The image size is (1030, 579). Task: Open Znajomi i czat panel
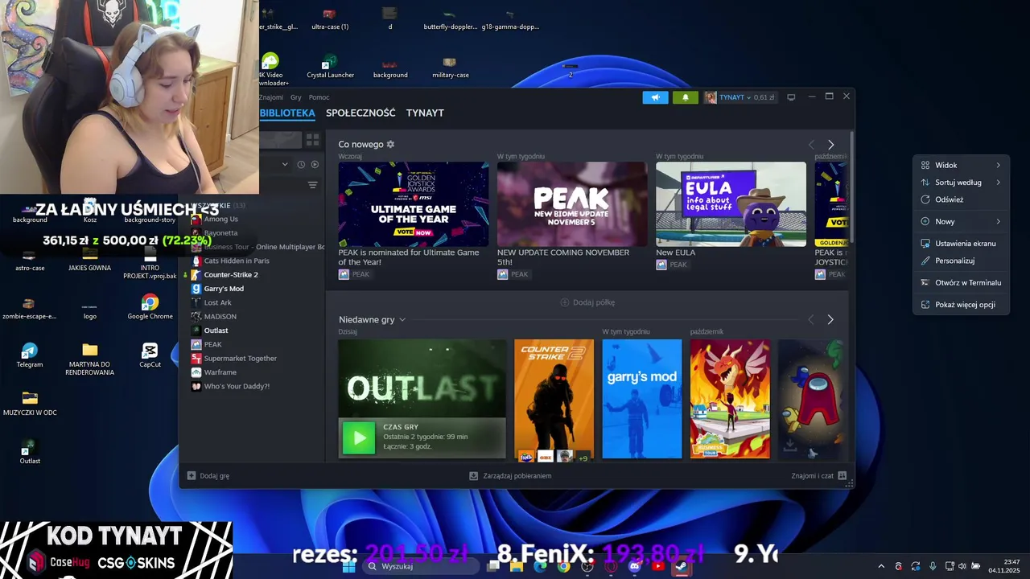[x=818, y=475]
